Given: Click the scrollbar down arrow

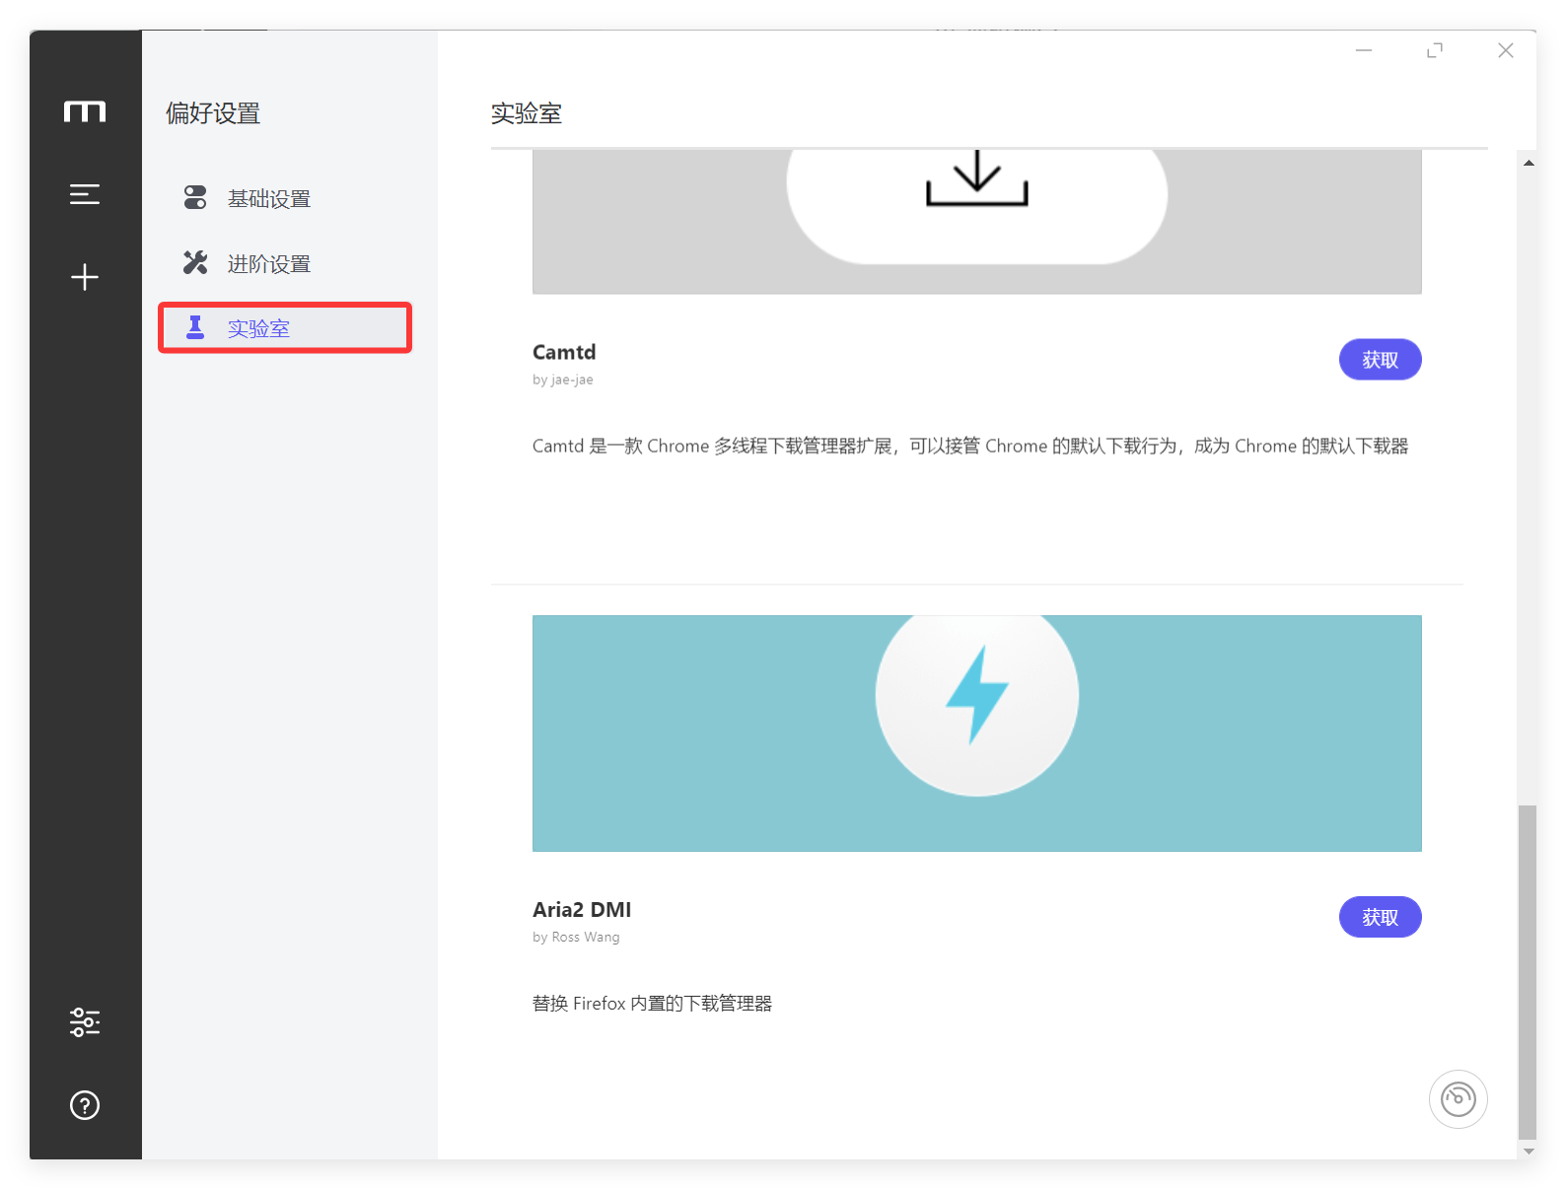Looking at the screenshot, I should pos(1529,1151).
